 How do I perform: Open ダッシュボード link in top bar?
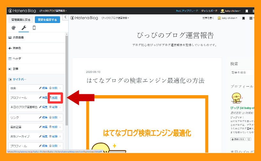(x=209, y=11)
